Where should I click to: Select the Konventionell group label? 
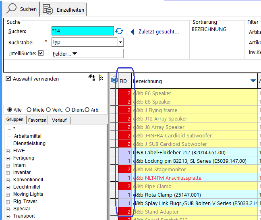coord(28,180)
